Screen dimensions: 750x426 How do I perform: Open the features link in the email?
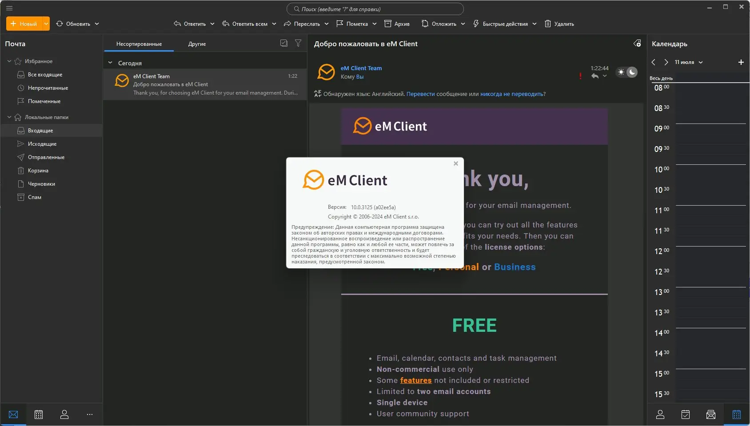click(x=416, y=380)
